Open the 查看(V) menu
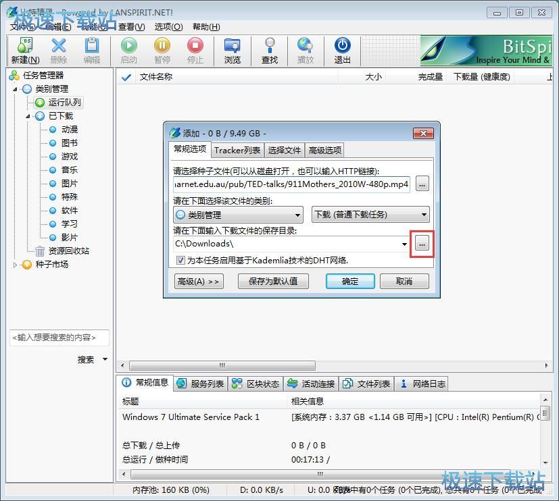This screenshot has width=559, height=501. 132,27
